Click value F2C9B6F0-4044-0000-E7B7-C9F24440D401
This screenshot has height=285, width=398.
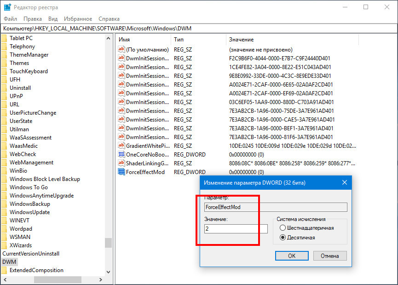279,58
